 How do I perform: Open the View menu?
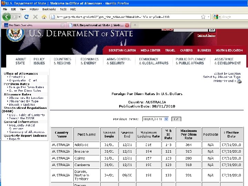pos(23,9)
